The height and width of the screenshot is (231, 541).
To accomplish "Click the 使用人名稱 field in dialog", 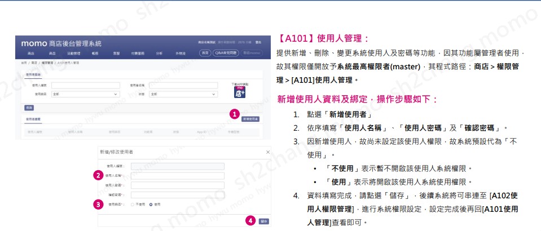I will 178,176.
